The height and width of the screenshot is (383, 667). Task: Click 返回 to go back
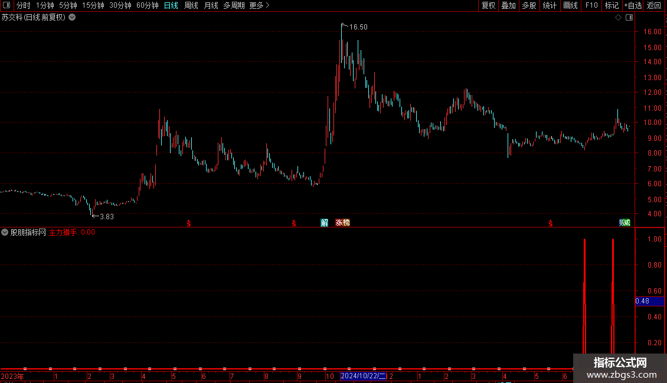654,5
